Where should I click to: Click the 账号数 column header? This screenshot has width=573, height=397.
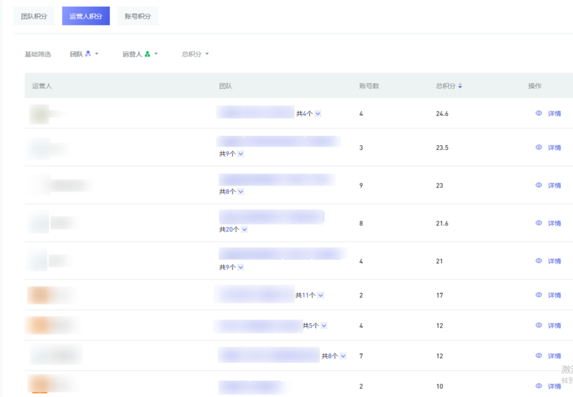[369, 86]
